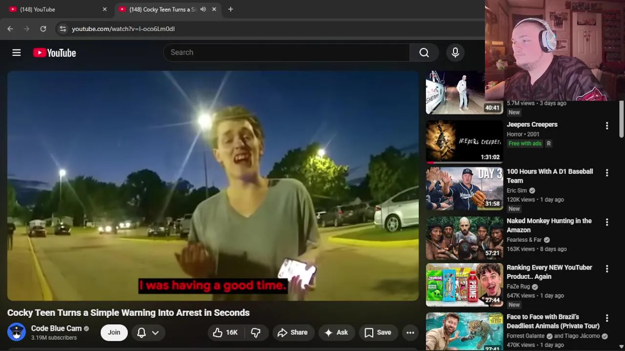Click 'Face to Face with Brazil's Deadliest Animals' title
The image size is (625, 351).
point(553,321)
